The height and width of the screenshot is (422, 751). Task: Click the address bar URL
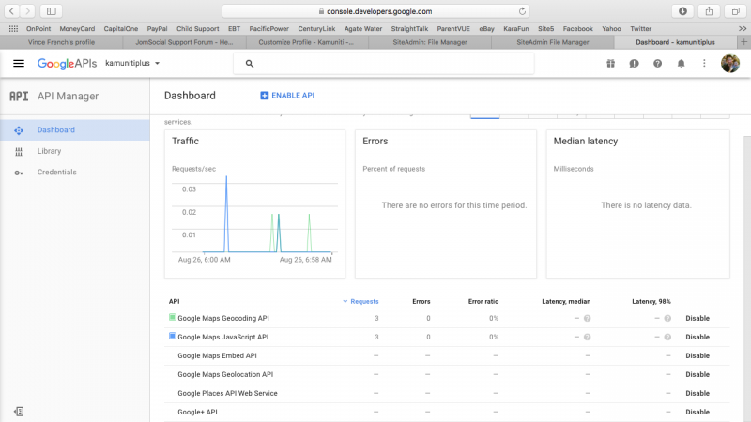(x=379, y=11)
